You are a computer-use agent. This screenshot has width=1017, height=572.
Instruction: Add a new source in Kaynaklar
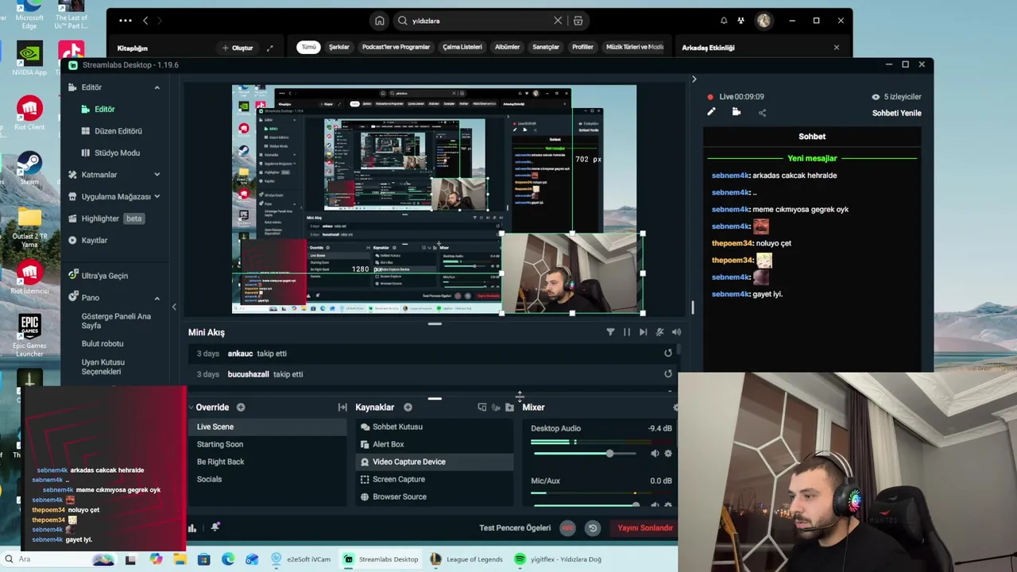[x=408, y=408]
